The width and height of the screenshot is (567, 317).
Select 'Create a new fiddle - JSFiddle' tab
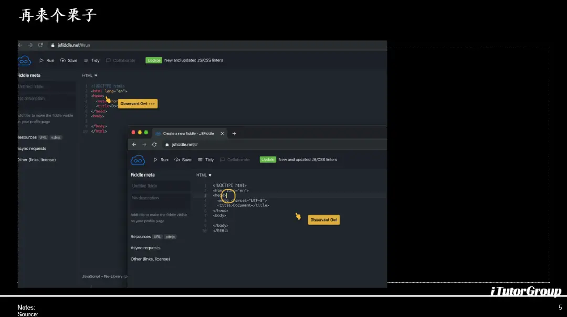pyautogui.click(x=188, y=133)
